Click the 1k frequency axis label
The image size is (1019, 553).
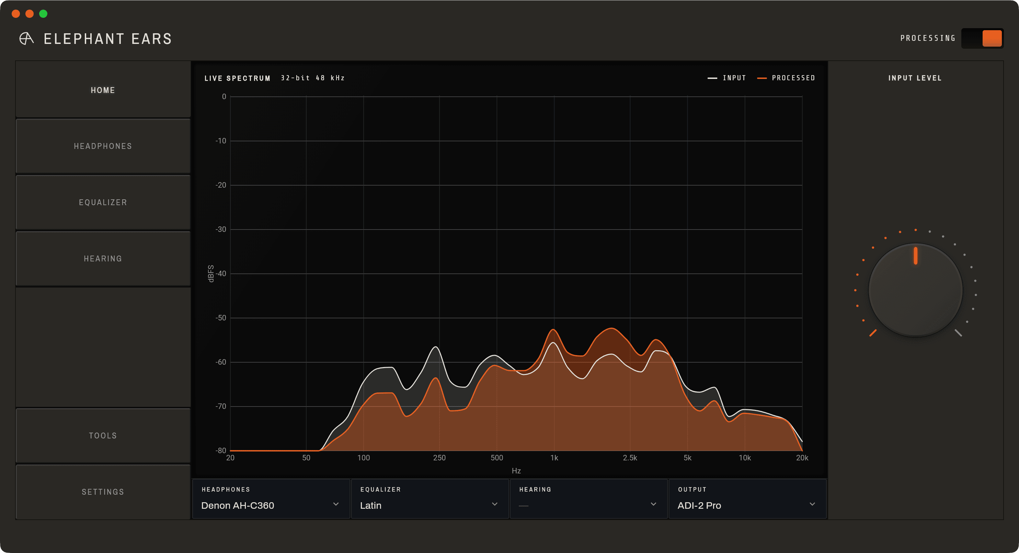[554, 458]
